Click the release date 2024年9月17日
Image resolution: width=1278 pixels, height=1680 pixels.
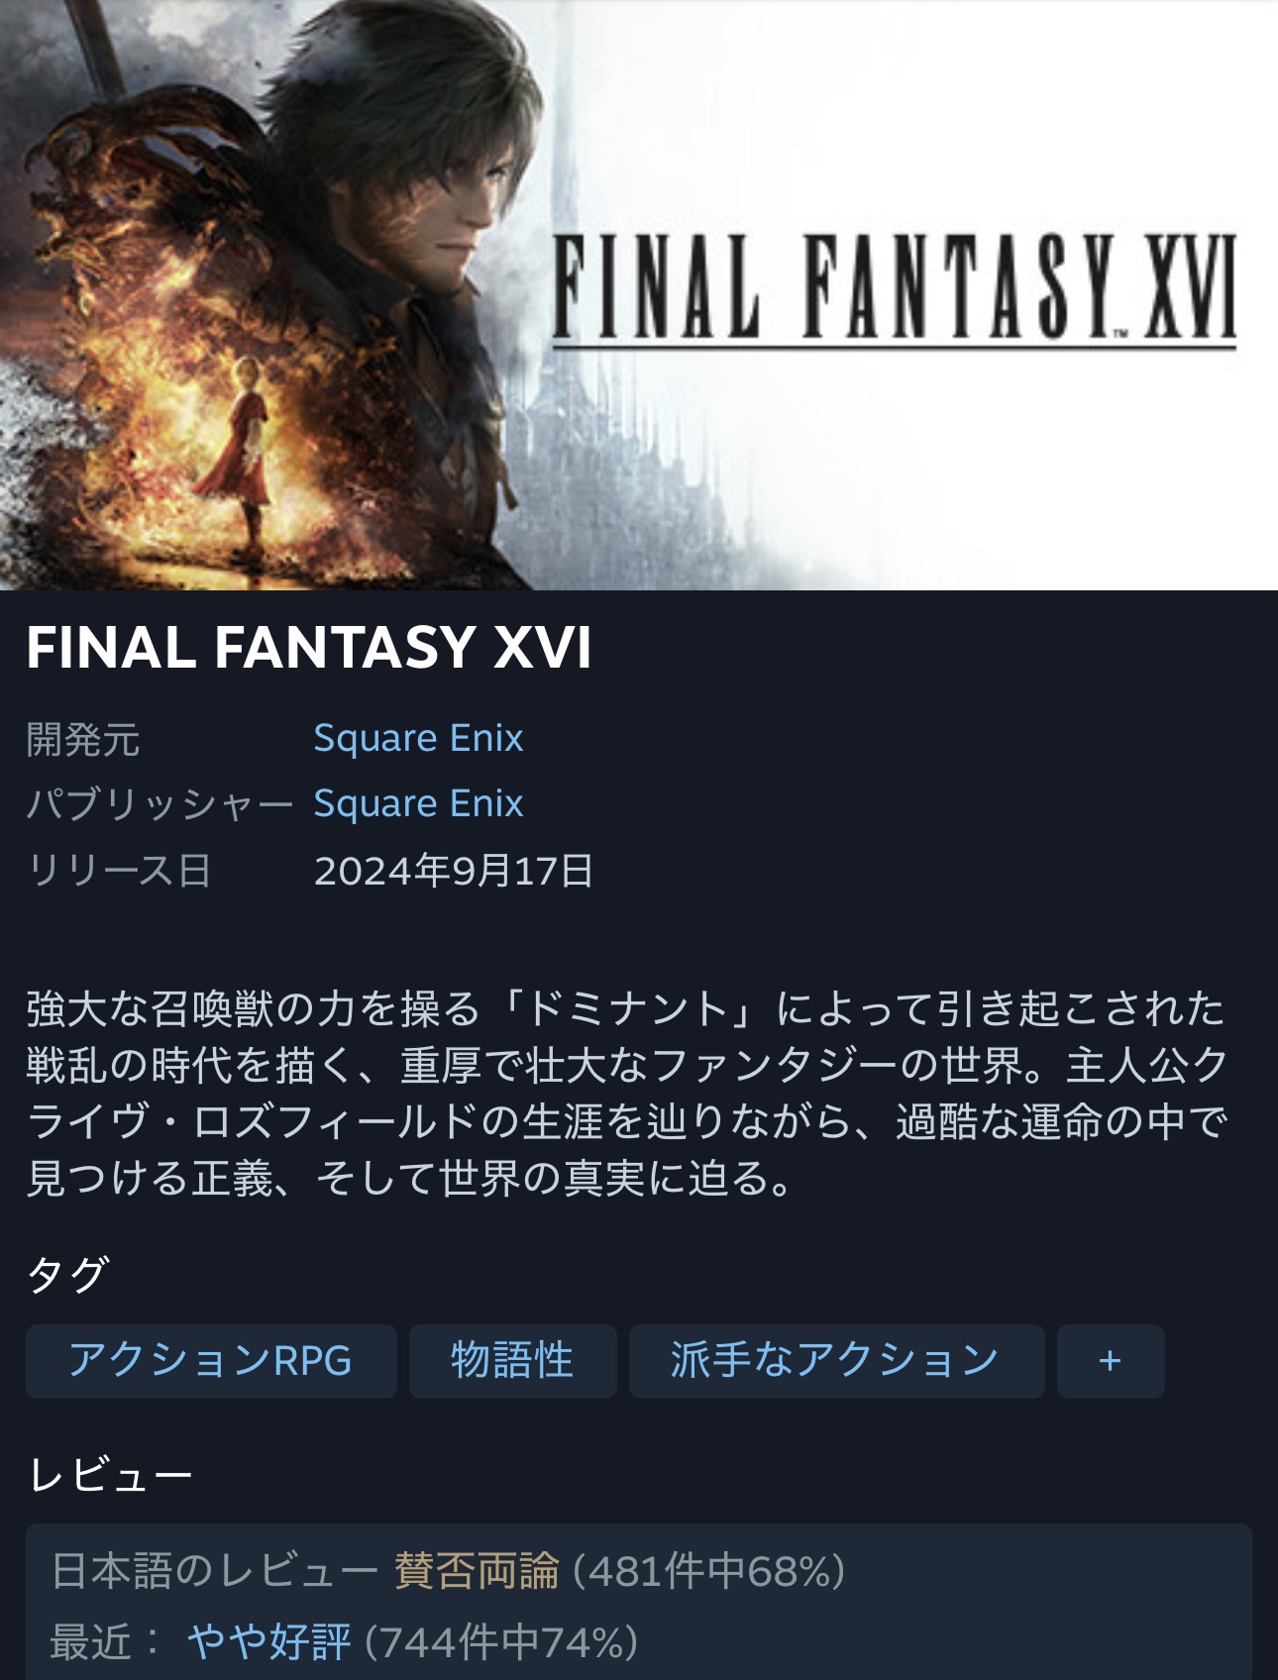pyautogui.click(x=454, y=871)
